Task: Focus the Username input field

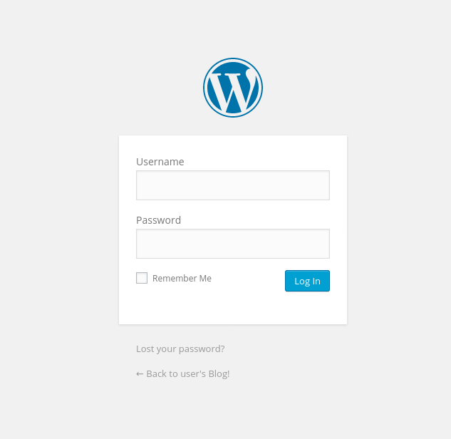Action: pyautogui.click(x=233, y=185)
